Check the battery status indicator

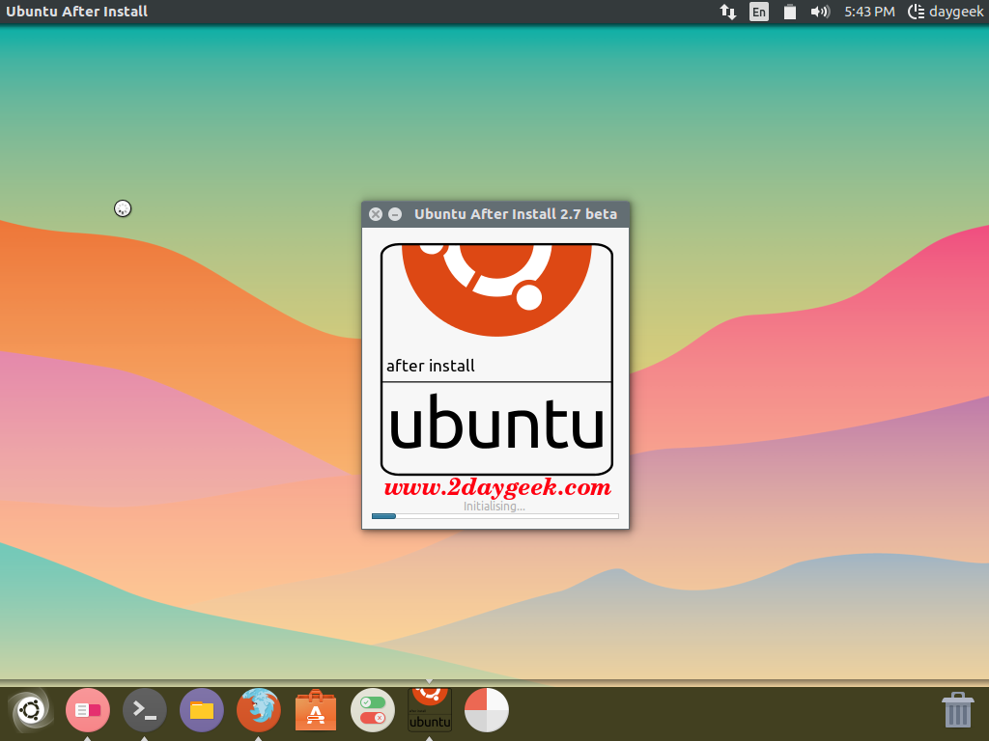789,12
